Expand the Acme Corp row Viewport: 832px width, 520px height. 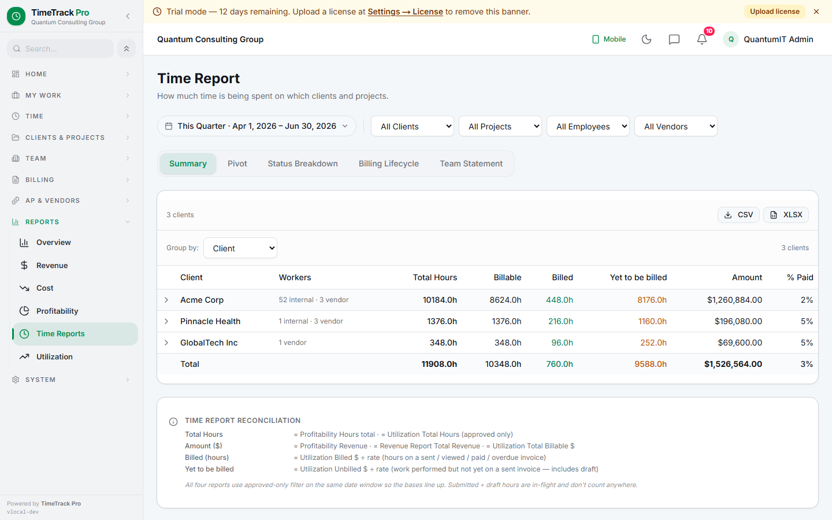pos(166,300)
